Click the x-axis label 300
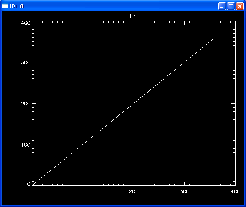The image size is (246, 207). (184, 191)
